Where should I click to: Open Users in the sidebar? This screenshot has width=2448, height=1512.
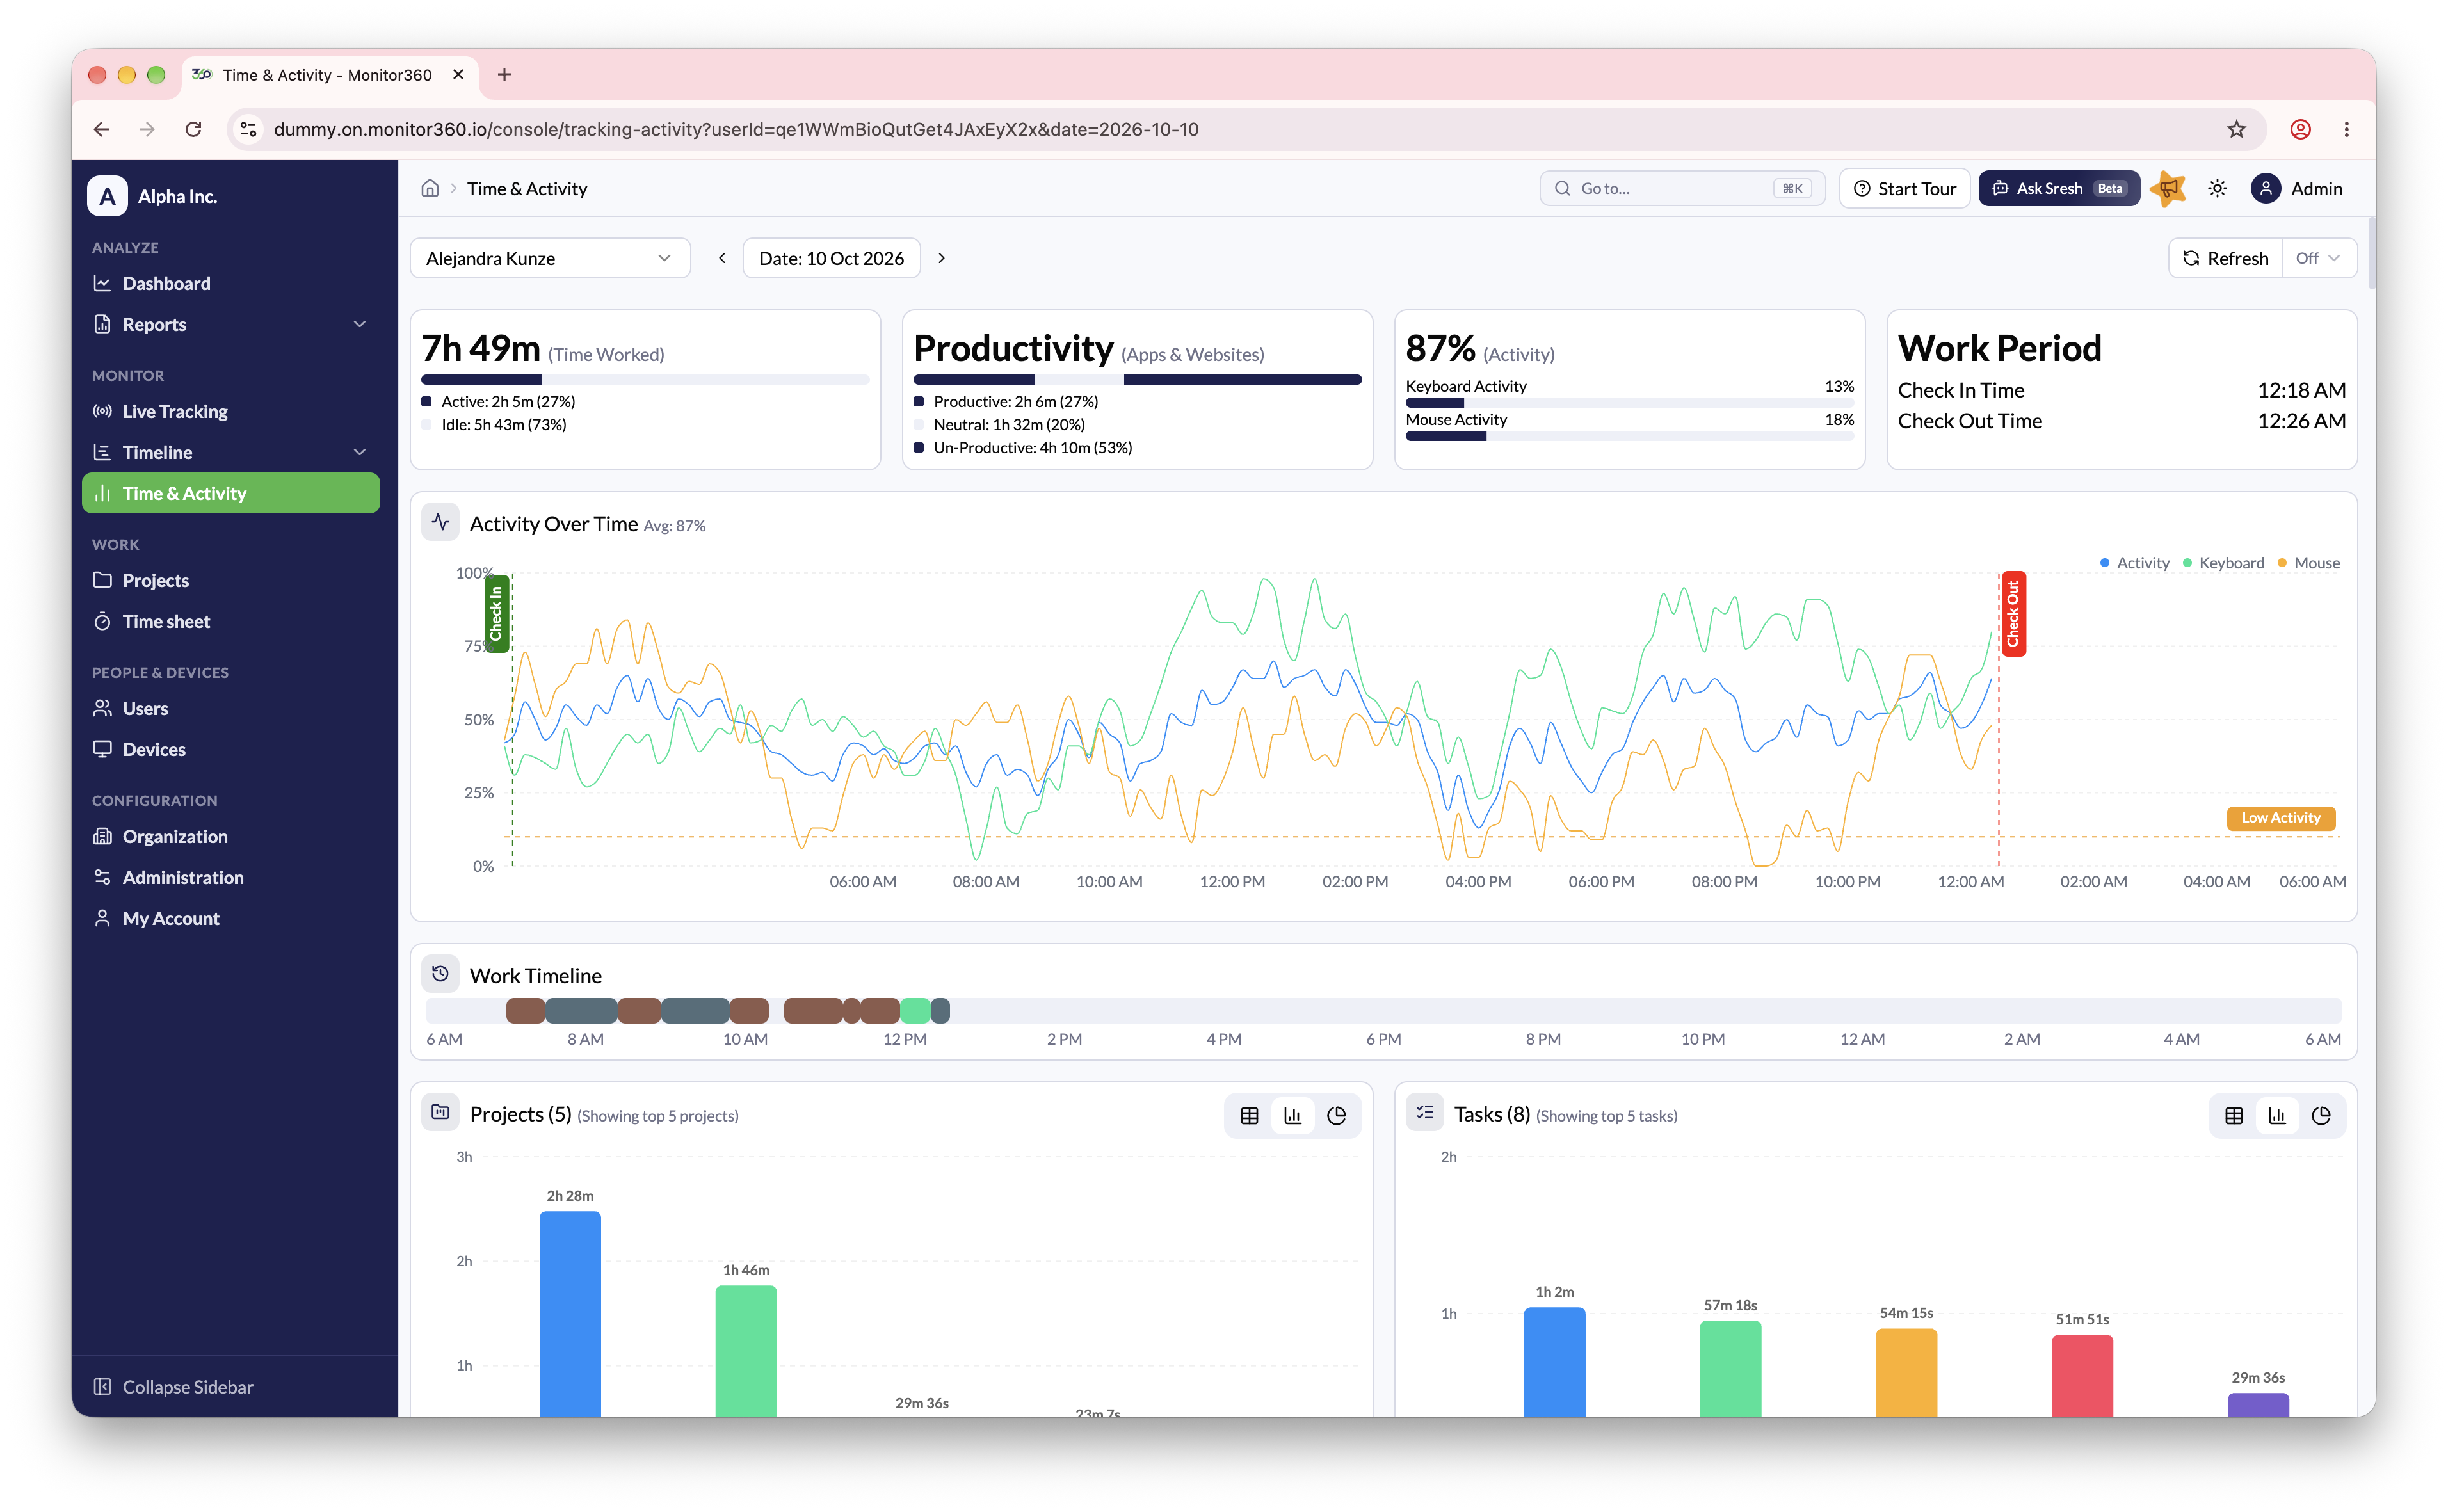(x=231, y=708)
